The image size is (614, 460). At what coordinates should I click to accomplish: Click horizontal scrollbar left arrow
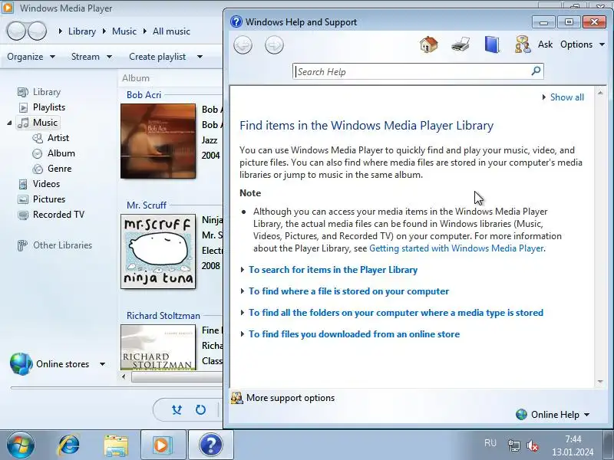pos(124,377)
